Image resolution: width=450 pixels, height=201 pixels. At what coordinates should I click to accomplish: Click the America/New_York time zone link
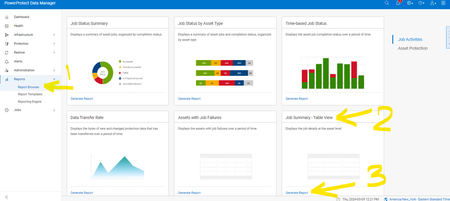tap(419, 199)
